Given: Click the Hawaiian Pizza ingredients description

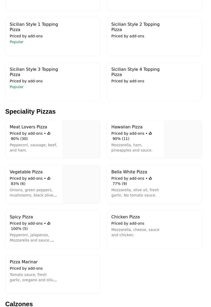Looking at the screenshot, I should point(132,148).
